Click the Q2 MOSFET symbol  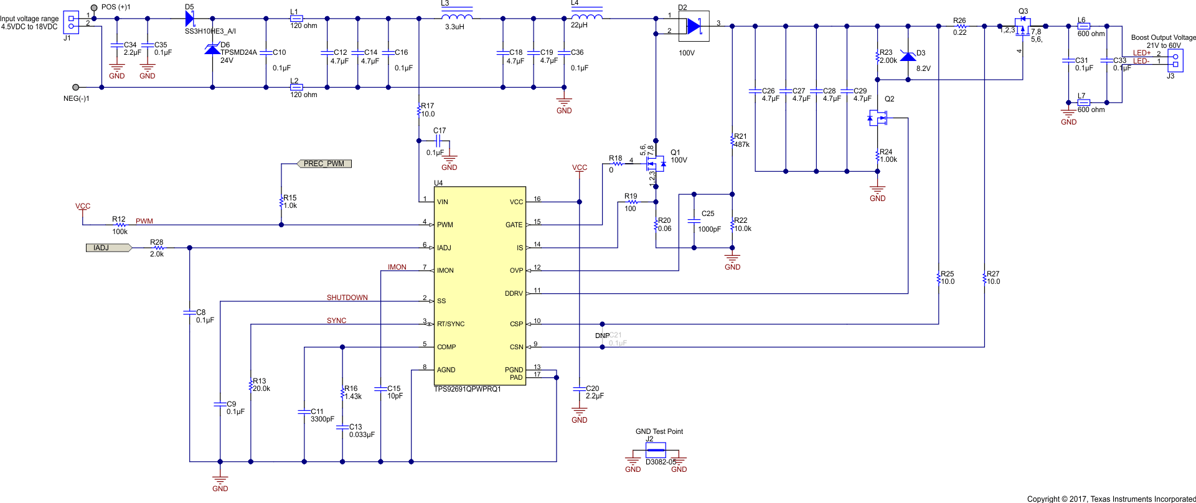[878, 118]
